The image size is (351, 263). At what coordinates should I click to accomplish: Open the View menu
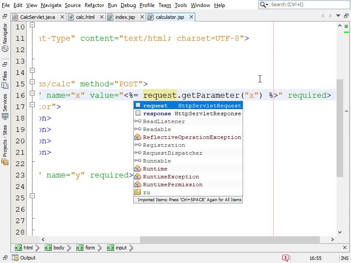[x=32, y=5]
